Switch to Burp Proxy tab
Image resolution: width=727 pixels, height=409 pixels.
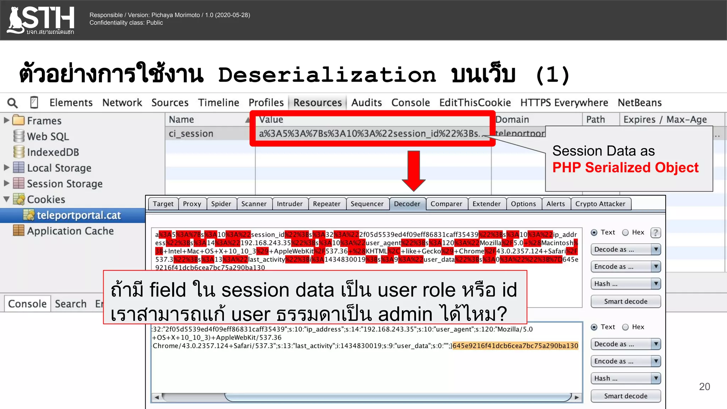pos(192,204)
